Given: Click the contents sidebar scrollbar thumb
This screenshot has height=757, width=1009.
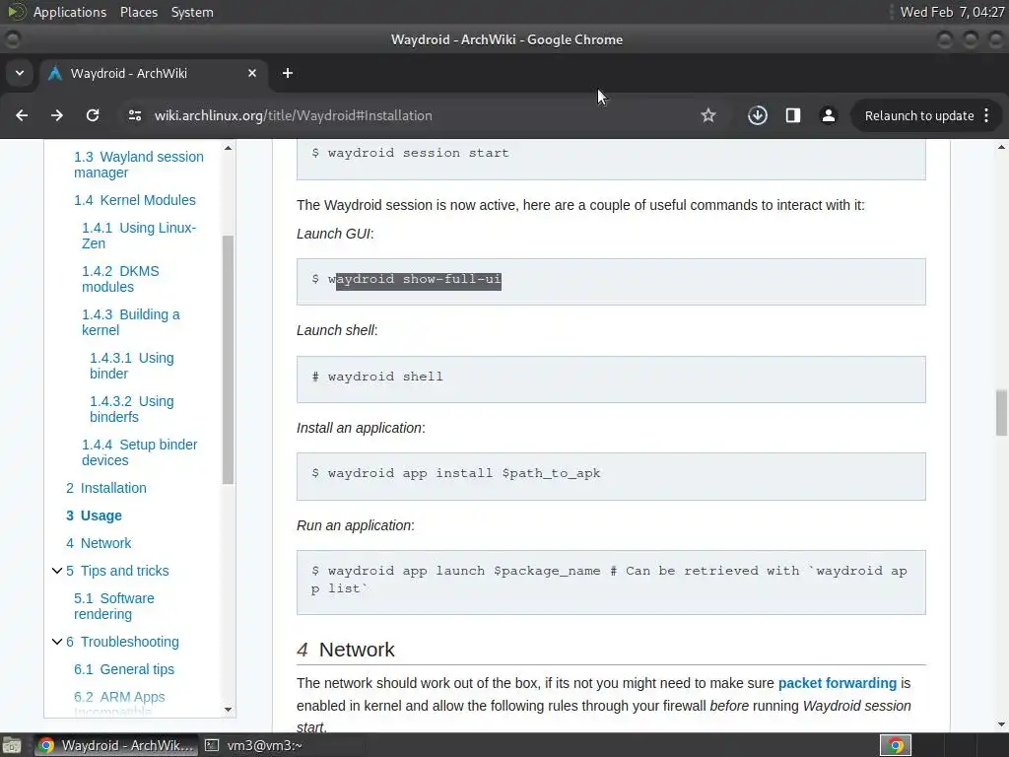Looking at the screenshot, I should tap(228, 360).
